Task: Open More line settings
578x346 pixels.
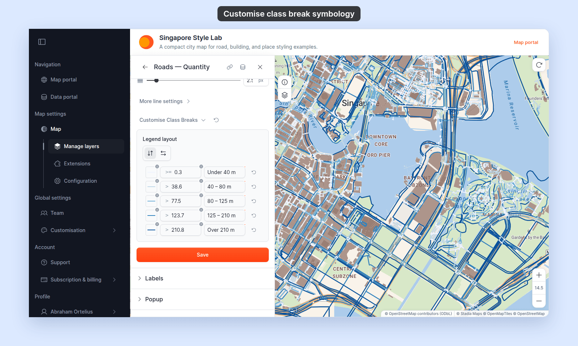Action: click(165, 101)
